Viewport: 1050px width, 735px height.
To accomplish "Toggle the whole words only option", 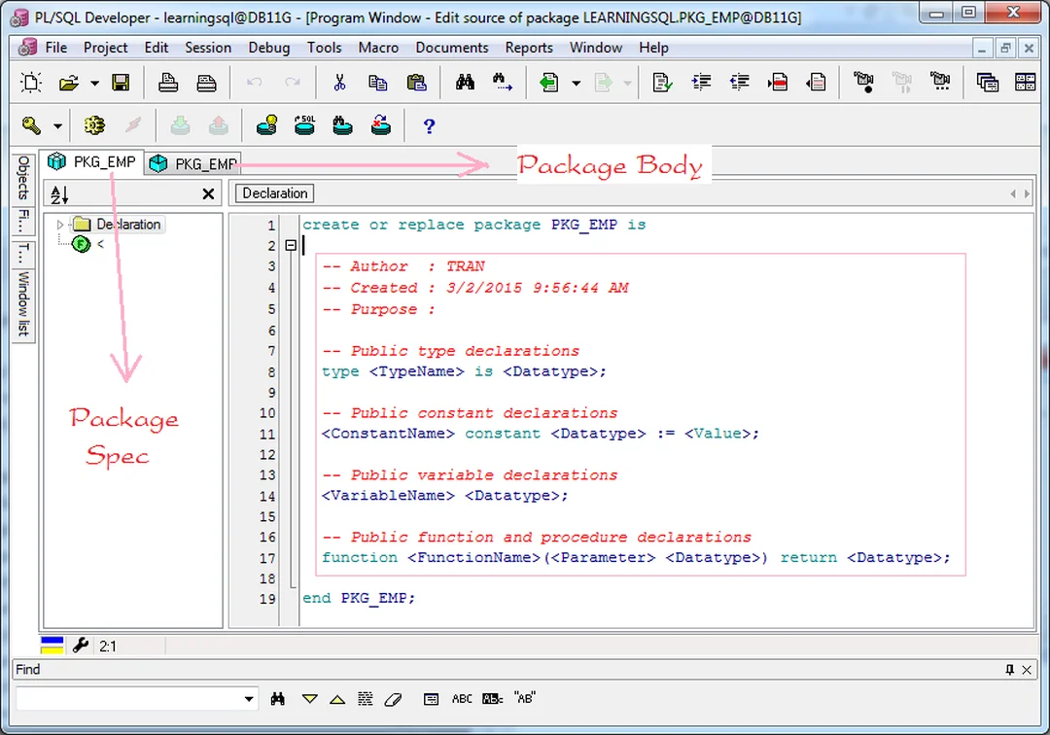I will click(492, 699).
